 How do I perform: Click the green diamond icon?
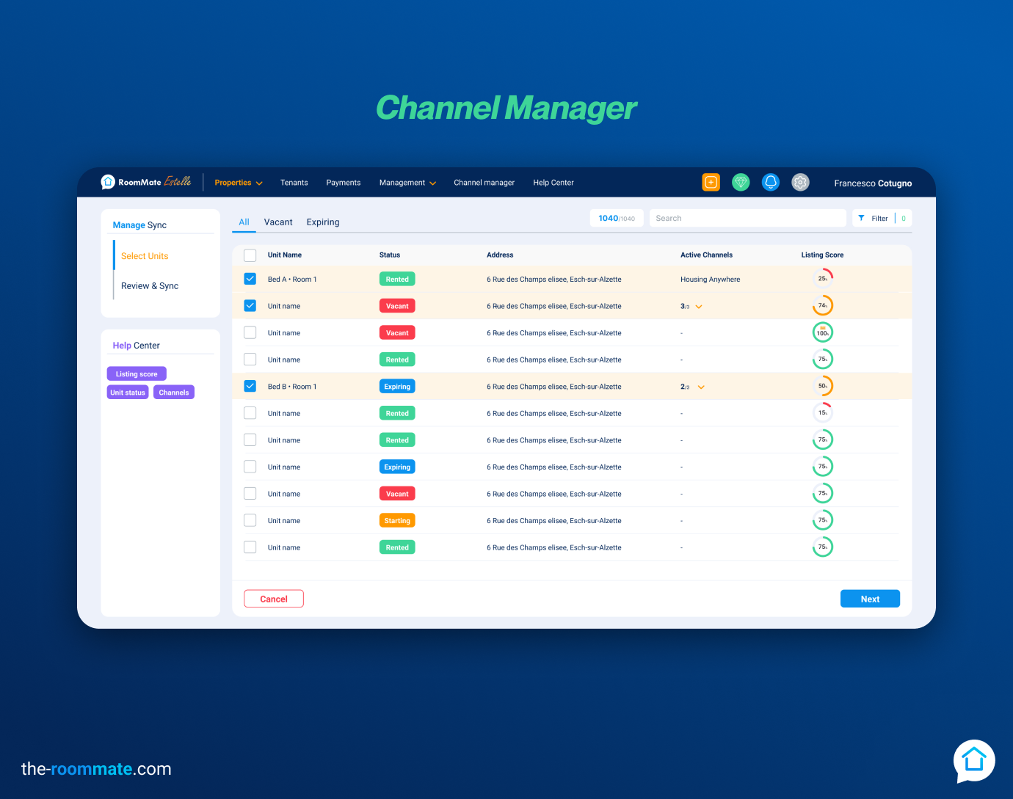(x=741, y=183)
